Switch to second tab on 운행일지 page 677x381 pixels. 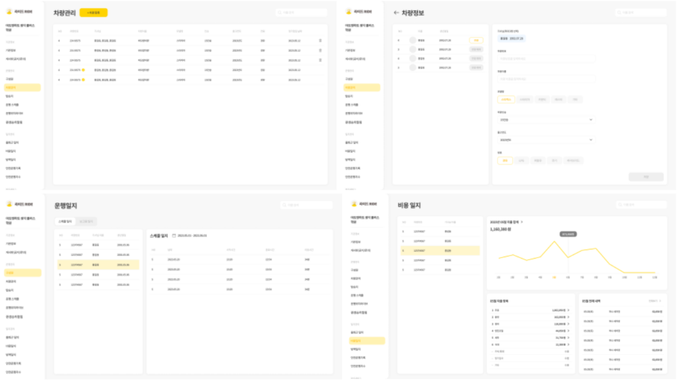click(86, 221)
